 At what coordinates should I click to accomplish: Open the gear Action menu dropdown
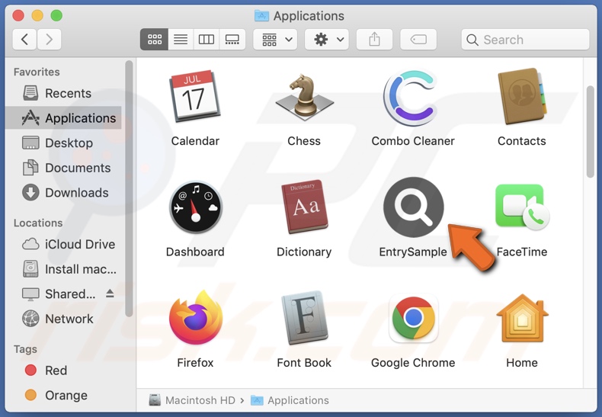click(327, 39)
